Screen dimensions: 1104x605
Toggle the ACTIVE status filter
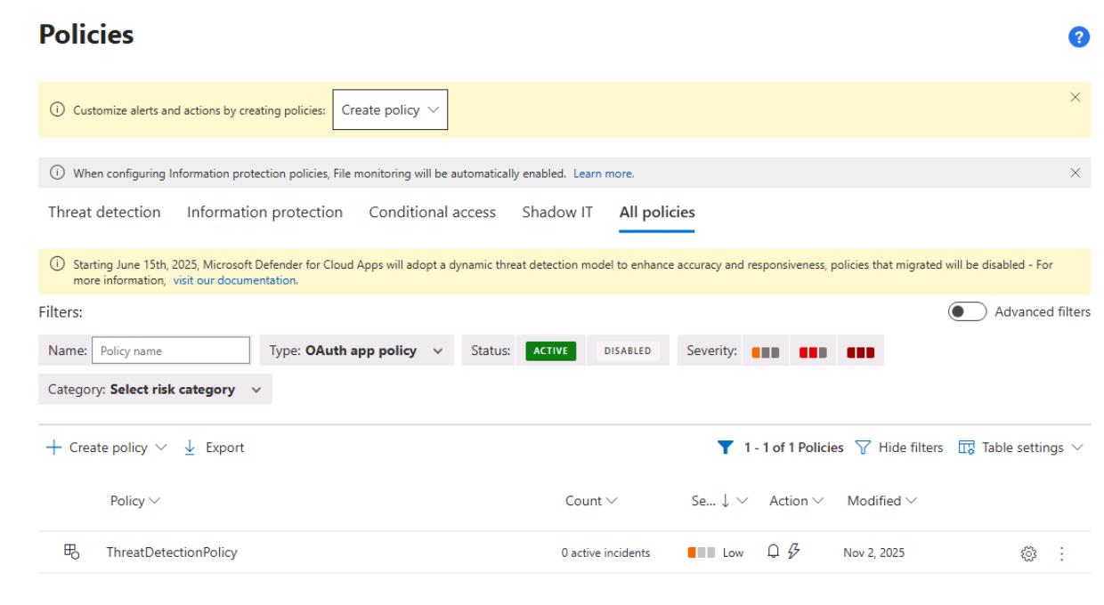(550, 351)
